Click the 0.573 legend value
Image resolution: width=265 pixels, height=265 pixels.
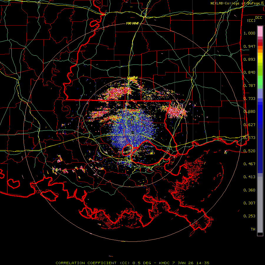coord(249,138)
